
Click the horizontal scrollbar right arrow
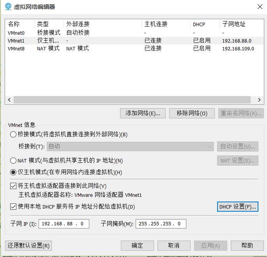coord(259,100)
